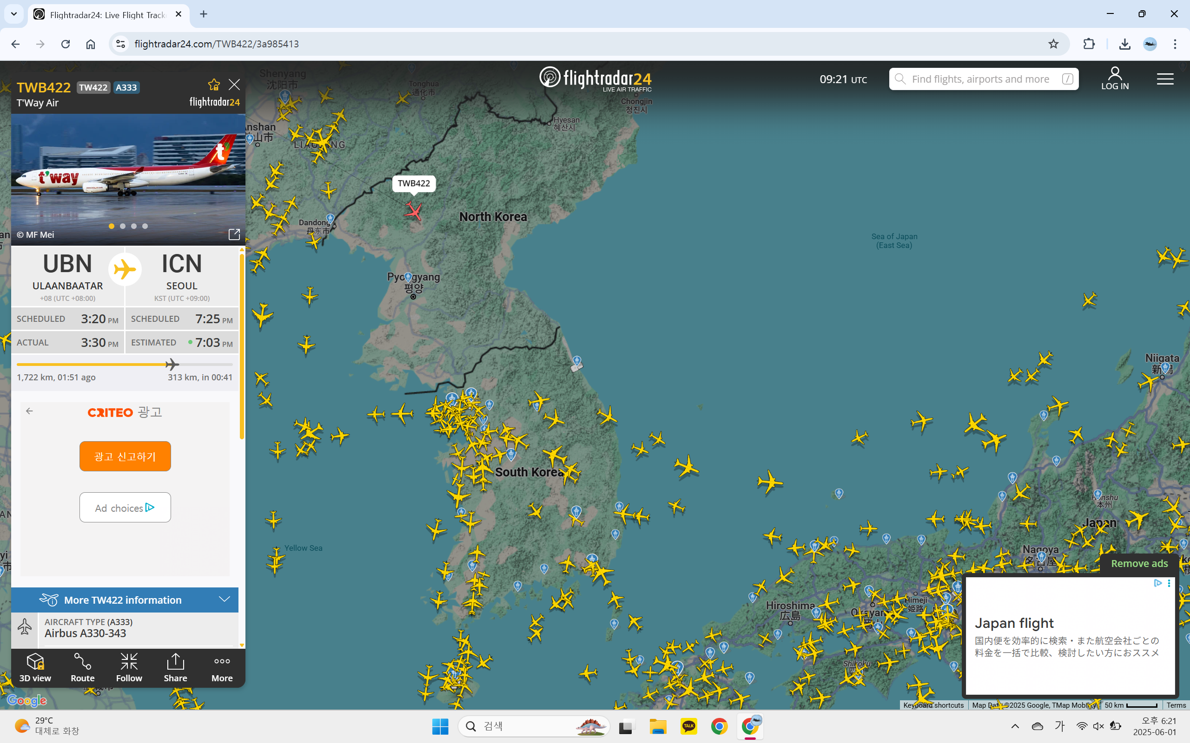
Task: Open aircraft photo in external link
Action: click(234, 235)
